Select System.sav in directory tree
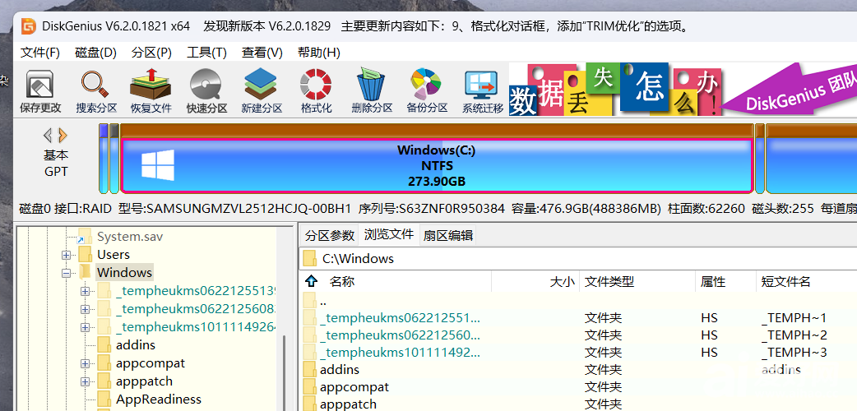Viewport: 857px width, 411px height. pos(129,237)
